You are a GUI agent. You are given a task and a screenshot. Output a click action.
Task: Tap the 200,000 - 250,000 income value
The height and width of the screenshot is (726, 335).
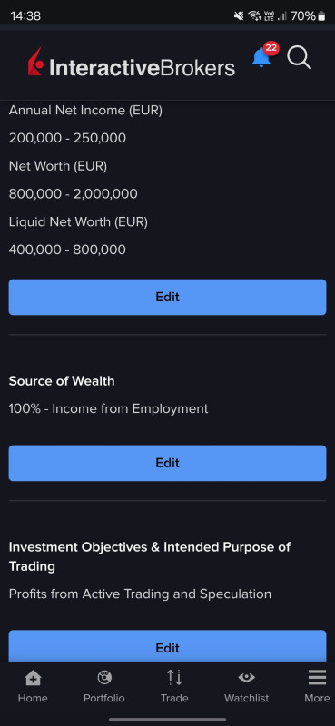(x=67, y=138)
